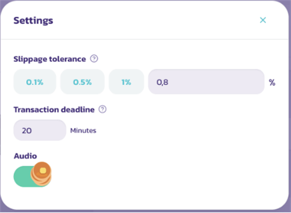The image size is (291, 213).
Task: Click the Minutes unit label
Action: 83,130
